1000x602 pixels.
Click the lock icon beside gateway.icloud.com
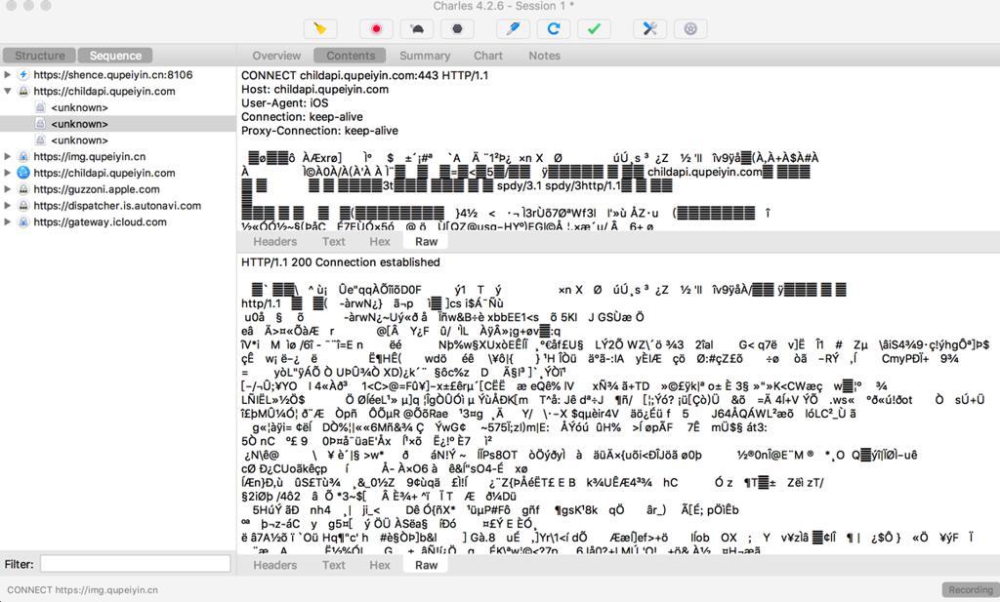point(23,221)
